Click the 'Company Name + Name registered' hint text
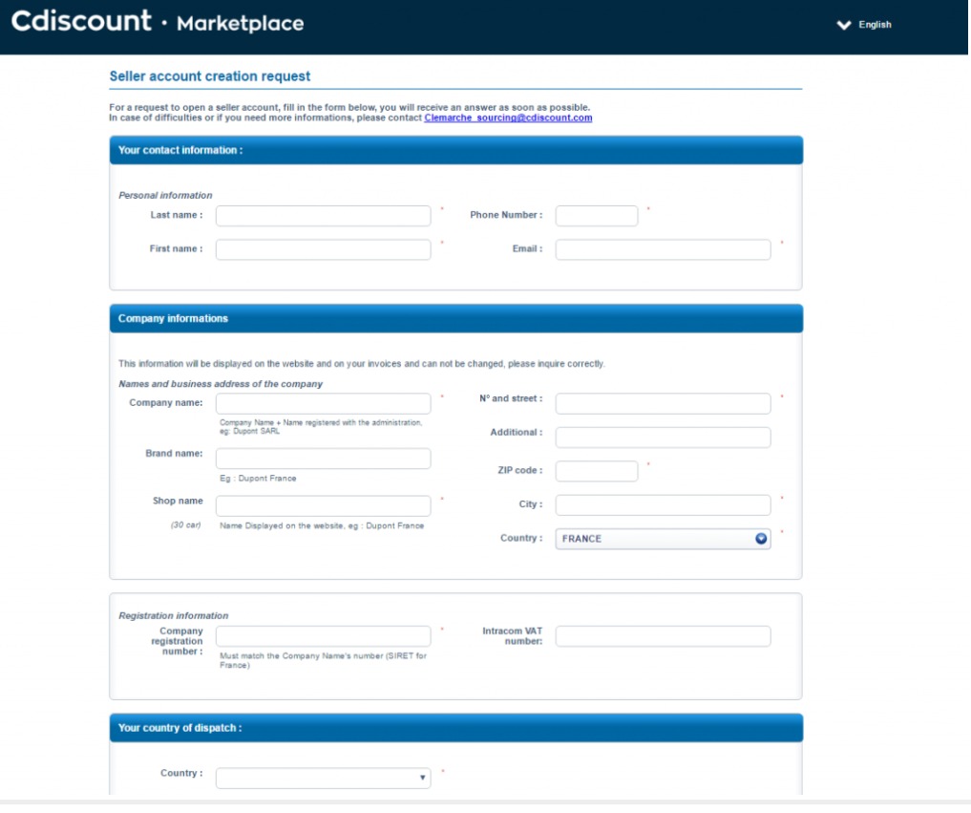 tap(321, 427)
